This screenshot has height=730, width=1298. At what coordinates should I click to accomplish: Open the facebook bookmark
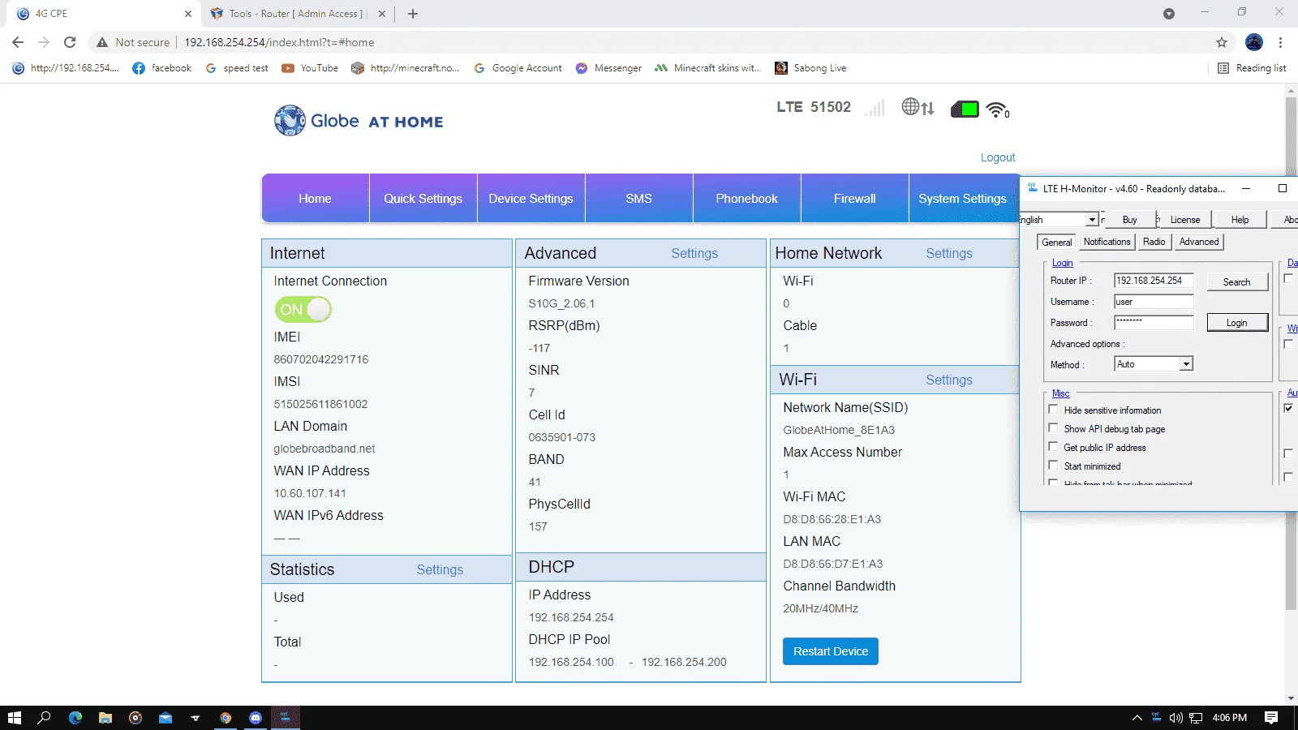161,68
